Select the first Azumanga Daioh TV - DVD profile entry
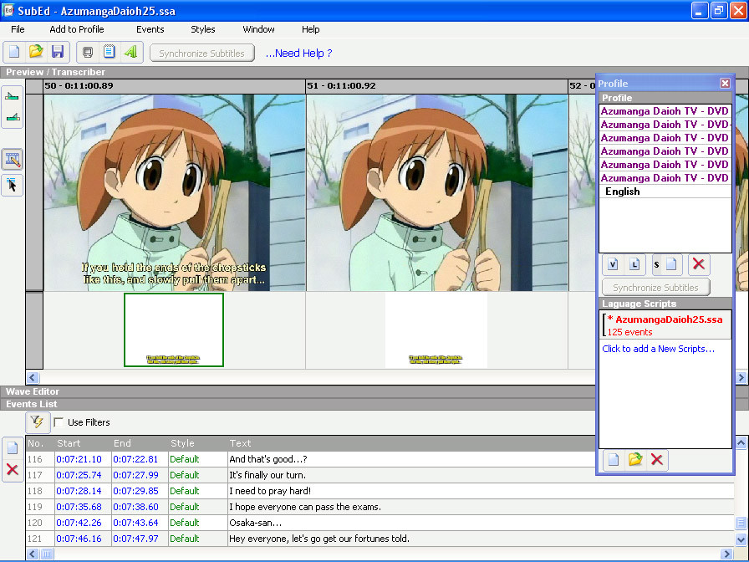Screen dimensions: 749x562 point(665,111)
